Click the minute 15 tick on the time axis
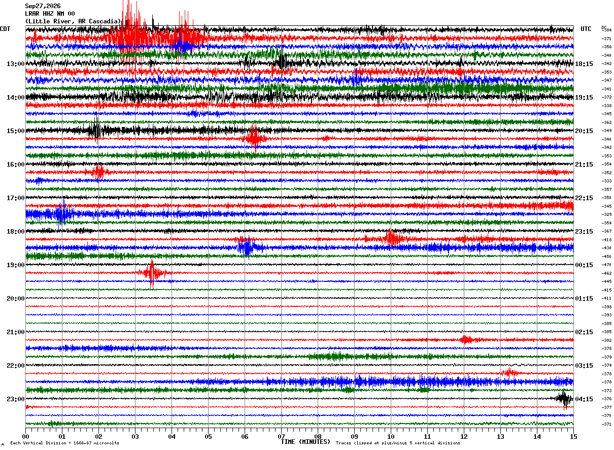 coord(573,436)
